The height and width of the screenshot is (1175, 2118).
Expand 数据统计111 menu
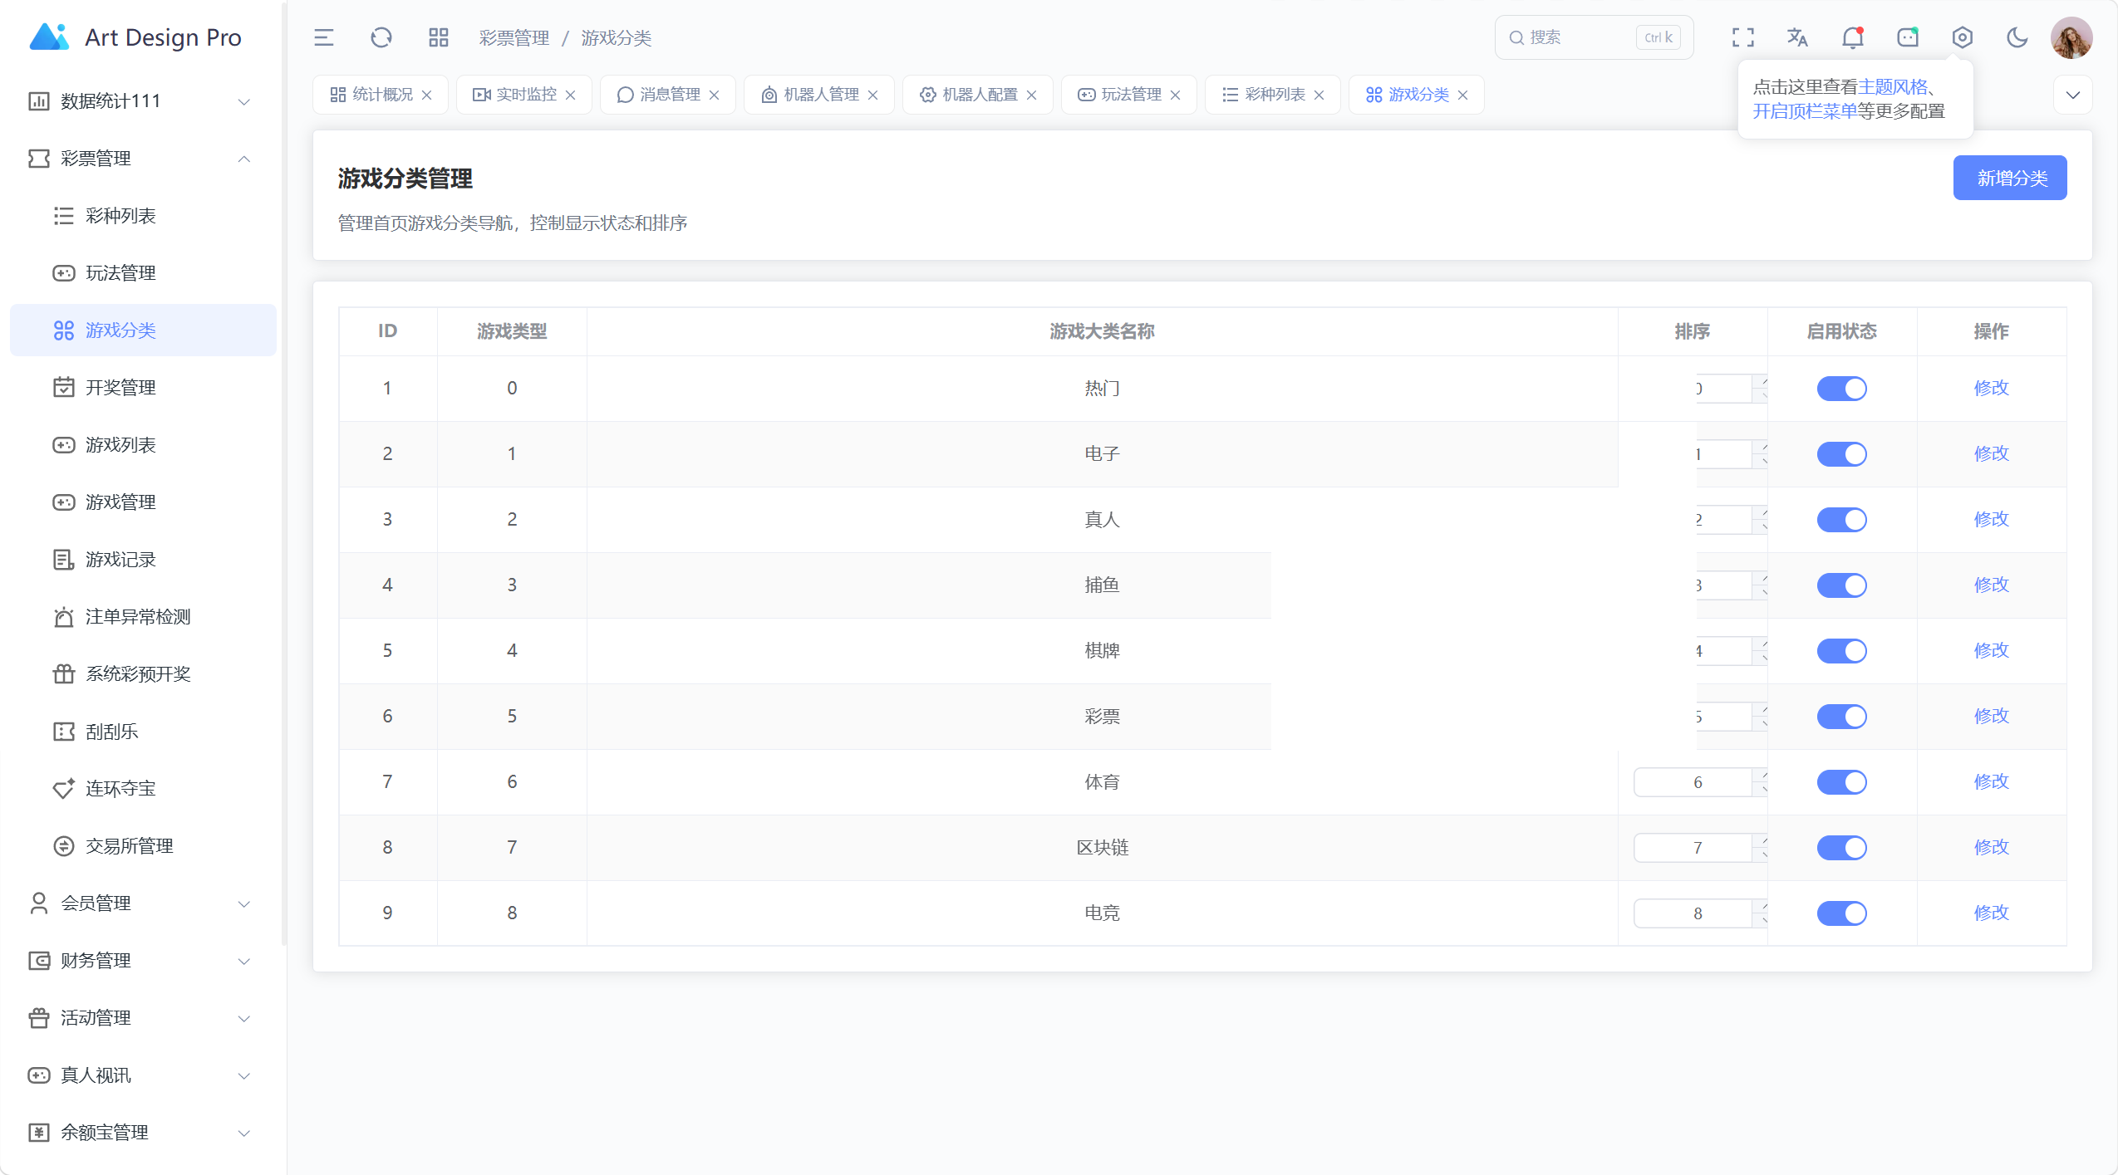(x=143, y=100)
